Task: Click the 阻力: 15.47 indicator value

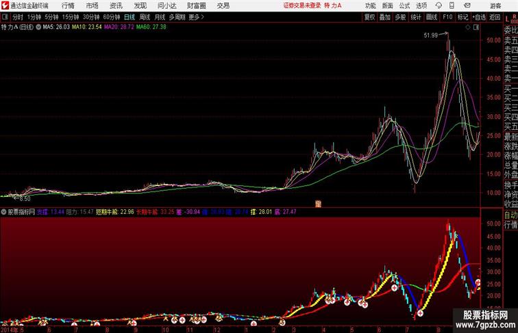Action: (x=80, y=212)
